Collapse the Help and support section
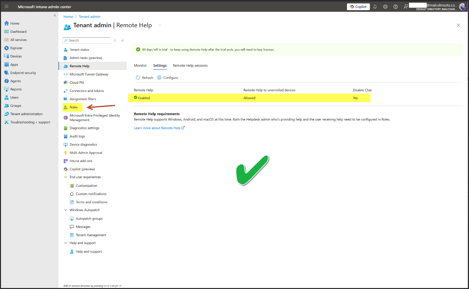This screenshot has width=469, height=289. pos(66,243)
